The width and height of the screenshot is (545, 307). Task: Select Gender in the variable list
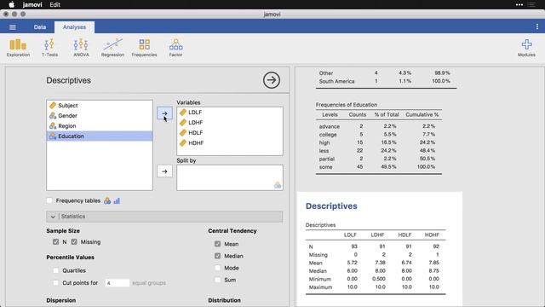click(100, 116)
